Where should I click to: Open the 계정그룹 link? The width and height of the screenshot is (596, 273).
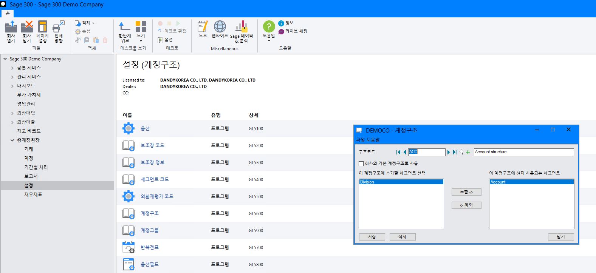(150, 230)
